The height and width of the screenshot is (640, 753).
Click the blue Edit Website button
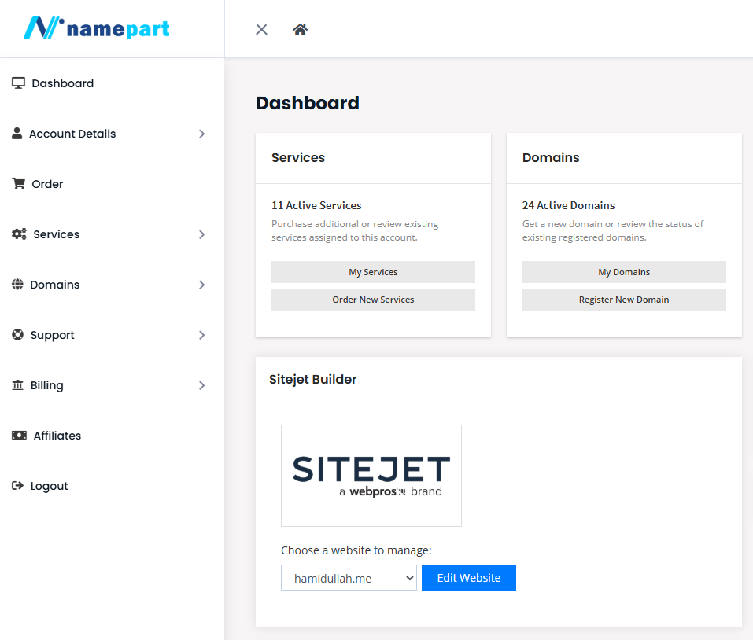pyautogui.click(x=469, y=578)
